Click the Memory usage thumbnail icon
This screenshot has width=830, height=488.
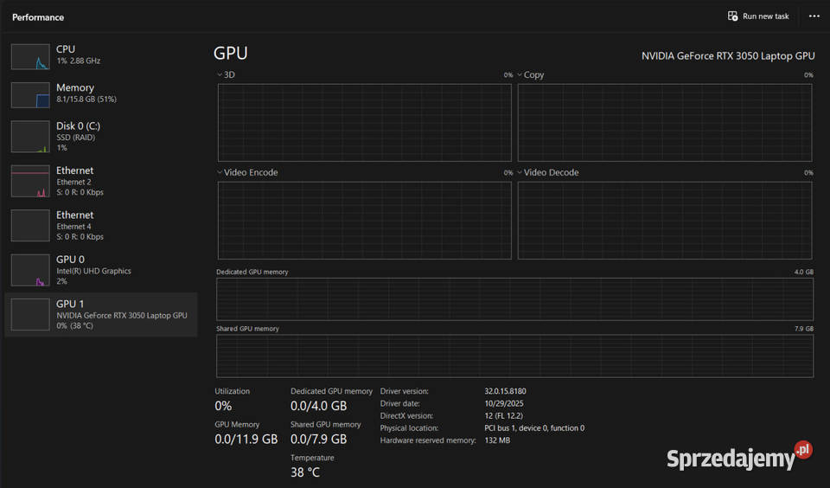point(30,95)
